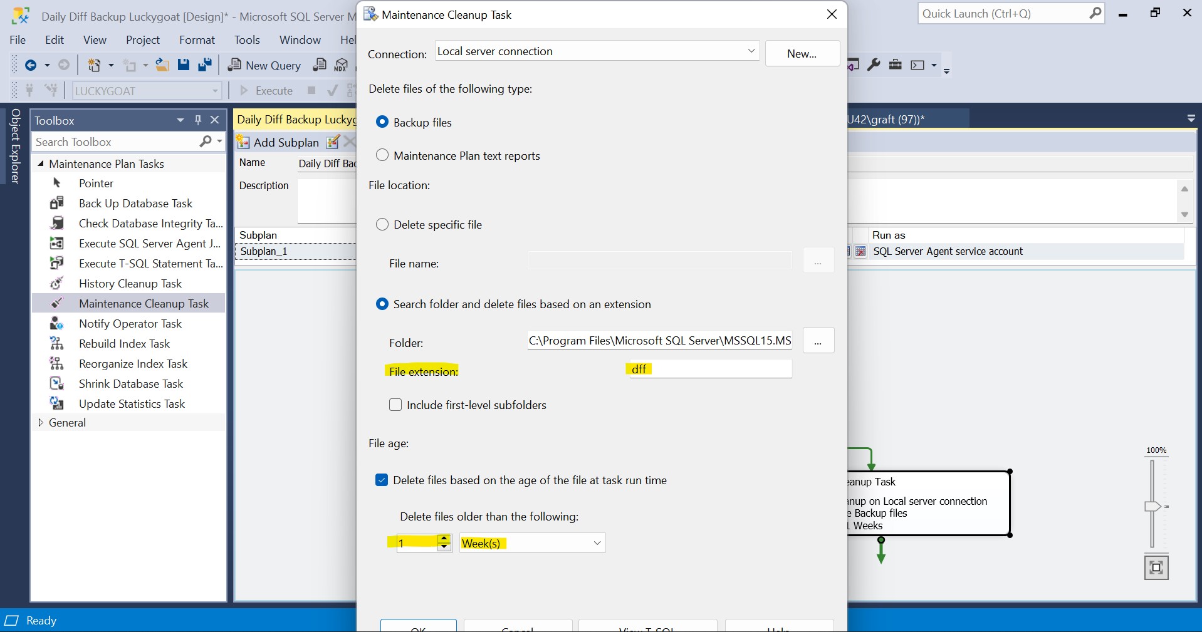Click the folder browse ellipsis button

tap(818, 341)
